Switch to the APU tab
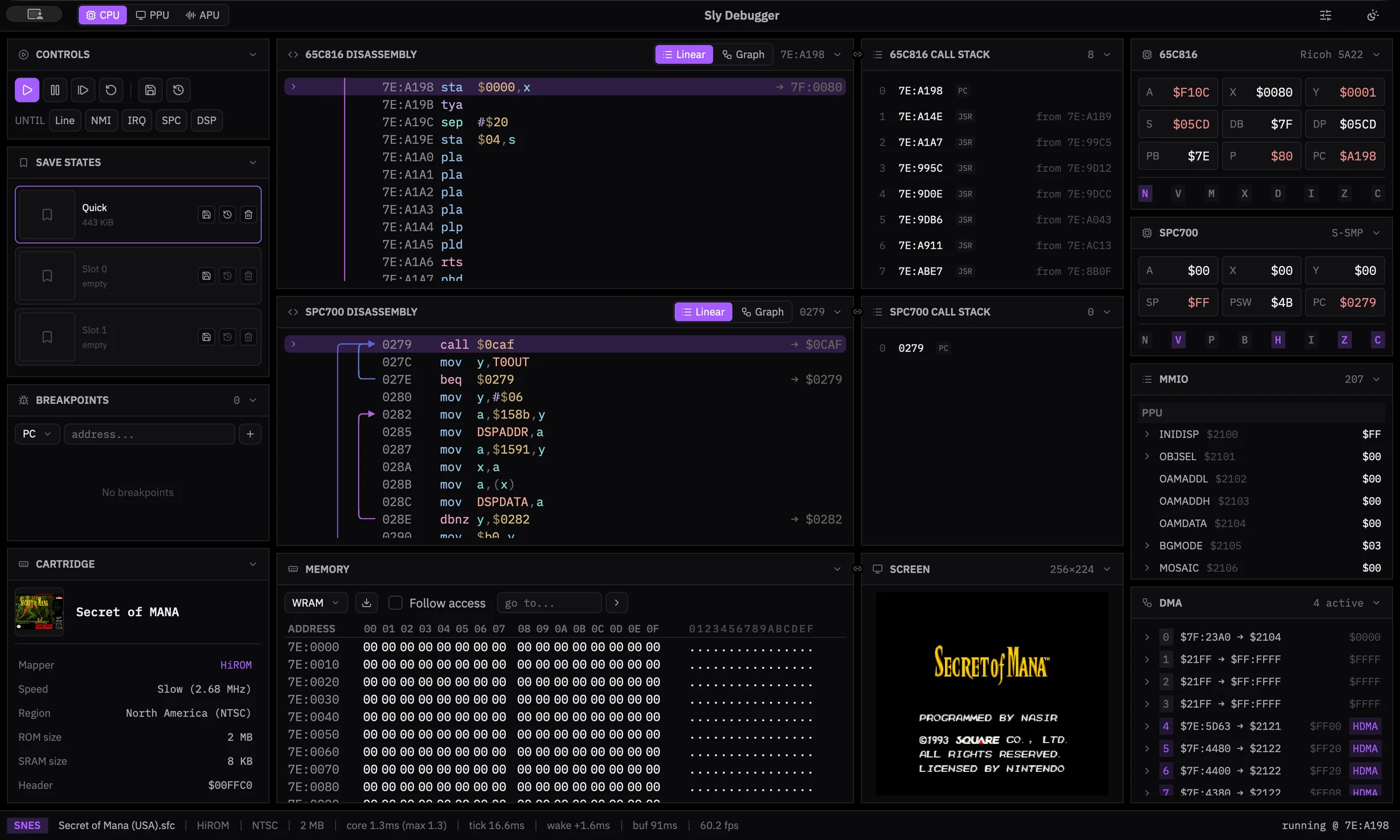This screenshot has height=840, width=1400. [202, 15]
